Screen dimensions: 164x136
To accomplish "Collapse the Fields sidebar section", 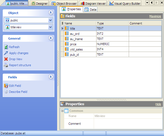I will coord(50,77).
